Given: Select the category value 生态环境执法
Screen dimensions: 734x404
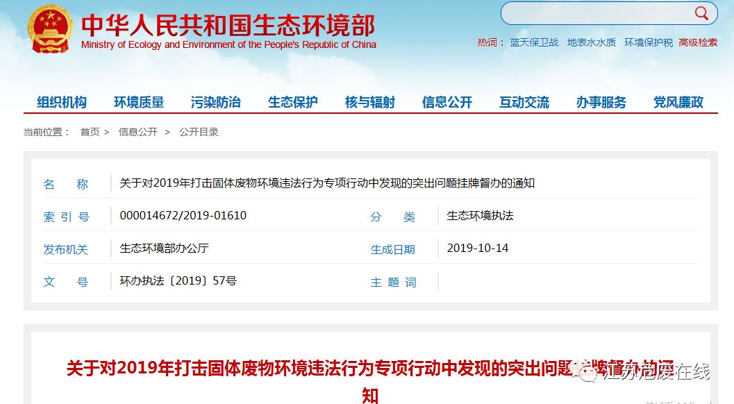Looking at the screenshot, I should (481, 215).
